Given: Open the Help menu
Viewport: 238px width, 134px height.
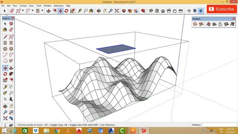Looking at the screenshot, I should pos(68,6).
